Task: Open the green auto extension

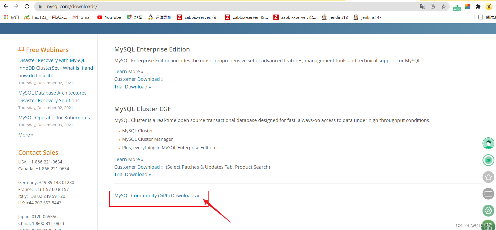Action: point(457,7)
